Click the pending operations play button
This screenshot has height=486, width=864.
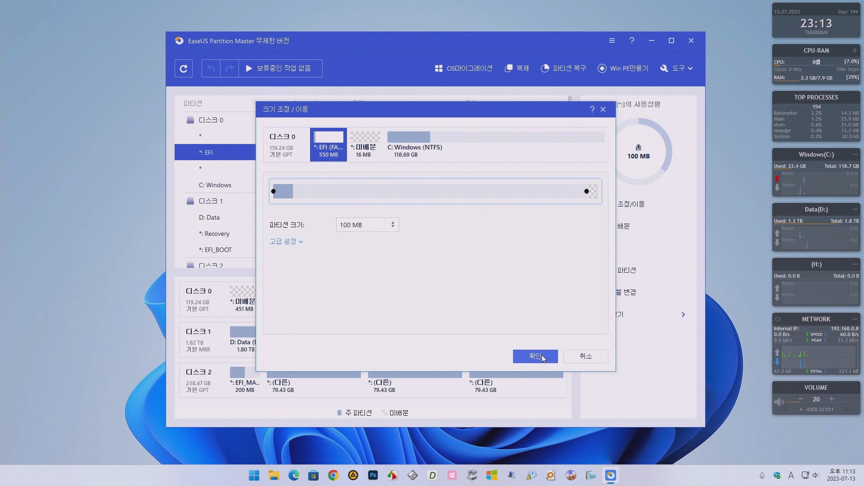[280, 68]
